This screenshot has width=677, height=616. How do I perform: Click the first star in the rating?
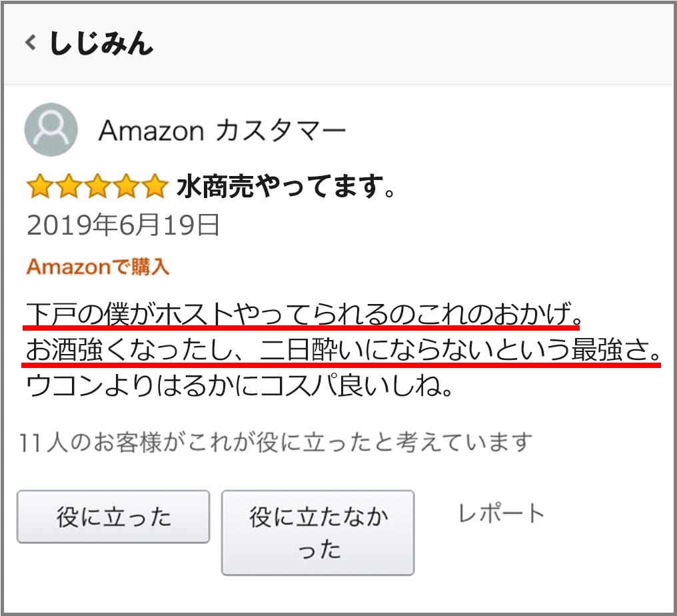[39, 187]
